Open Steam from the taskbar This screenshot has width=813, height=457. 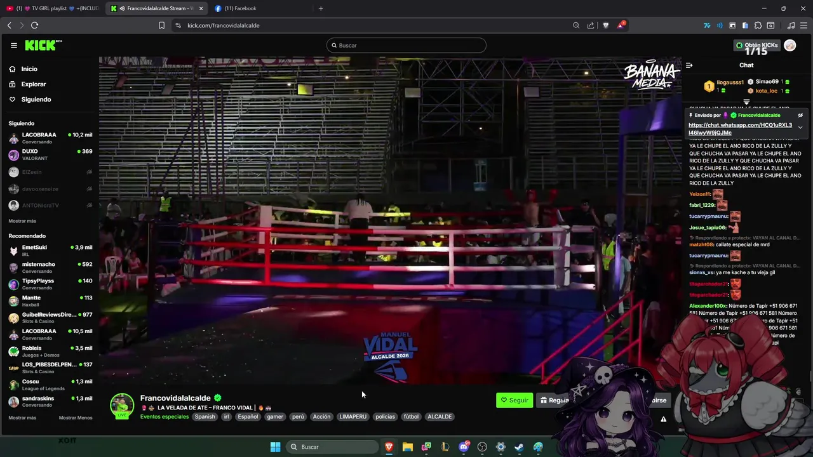[x=519, y=447]
